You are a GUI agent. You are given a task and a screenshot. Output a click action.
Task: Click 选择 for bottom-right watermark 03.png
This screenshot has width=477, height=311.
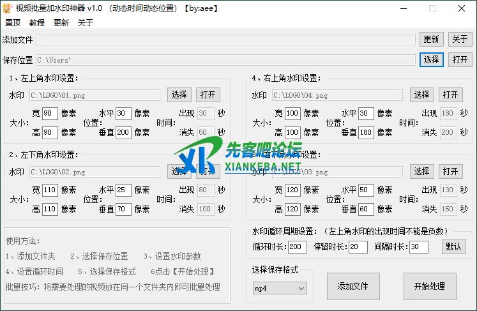[x=421, y=172]
